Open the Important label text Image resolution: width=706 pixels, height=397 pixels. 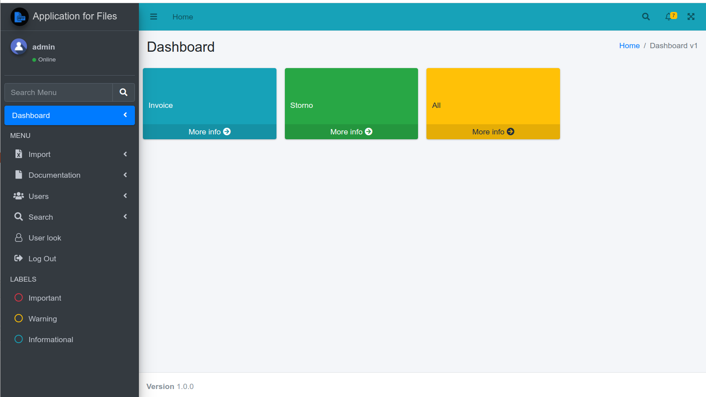45,298
